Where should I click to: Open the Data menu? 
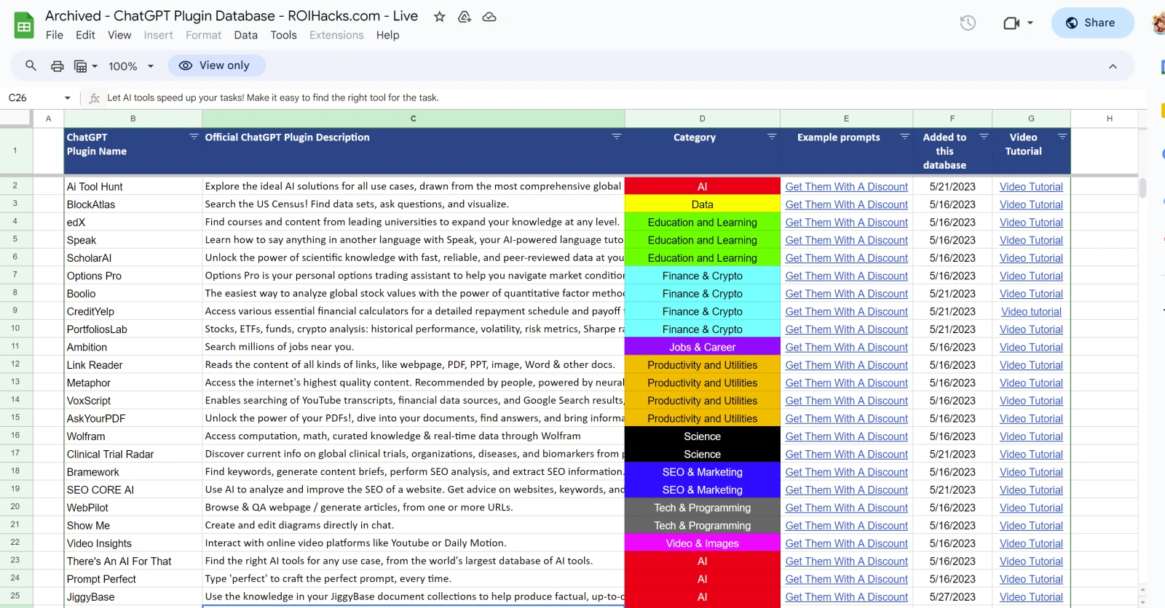pyautogui.click(x=245, y=35)
